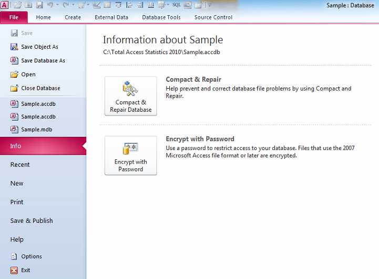Screen dimensions: 379x279
Task: Switch to the Database Tools ribbon tab
Action: tap(161, 17)
